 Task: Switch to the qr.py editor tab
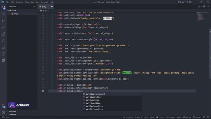46,7
